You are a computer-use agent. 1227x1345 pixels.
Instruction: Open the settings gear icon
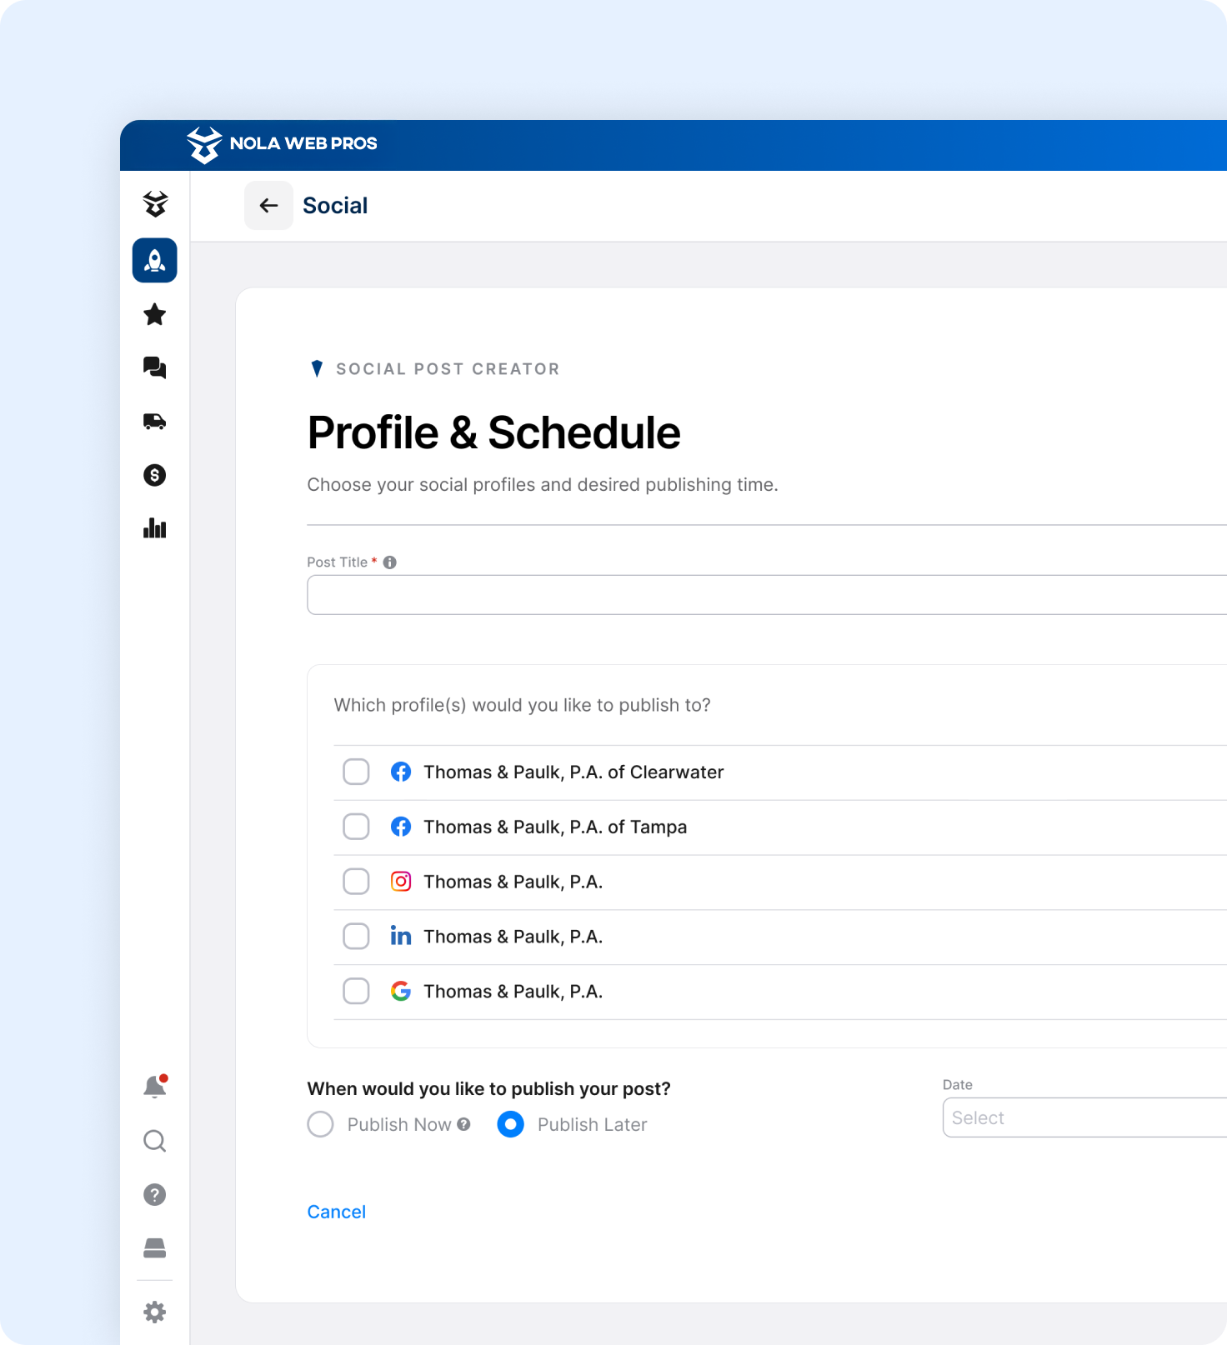(x=155, y=1312)
